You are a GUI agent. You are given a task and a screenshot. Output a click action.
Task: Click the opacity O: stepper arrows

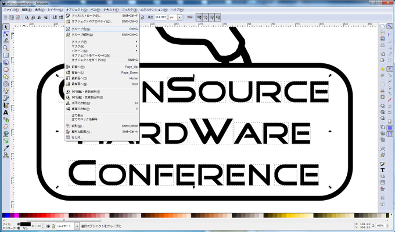[43, 226]
